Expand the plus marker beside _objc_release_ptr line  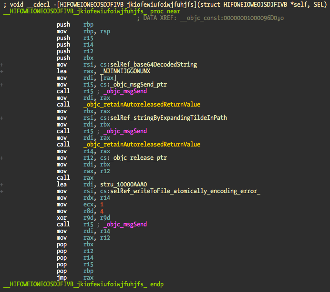pos(2,158)
